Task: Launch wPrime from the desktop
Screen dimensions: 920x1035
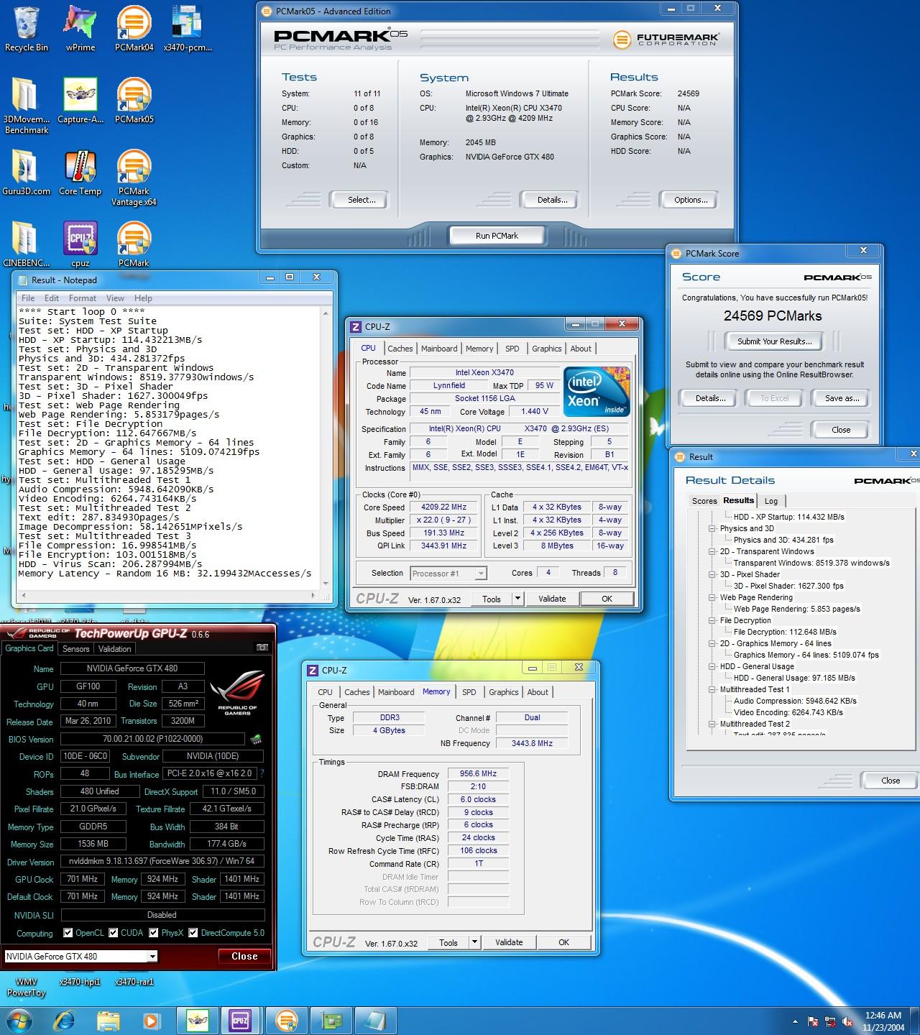Action: [80, 29]
